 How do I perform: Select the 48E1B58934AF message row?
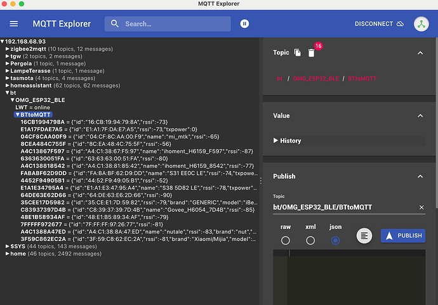[95, 217]
